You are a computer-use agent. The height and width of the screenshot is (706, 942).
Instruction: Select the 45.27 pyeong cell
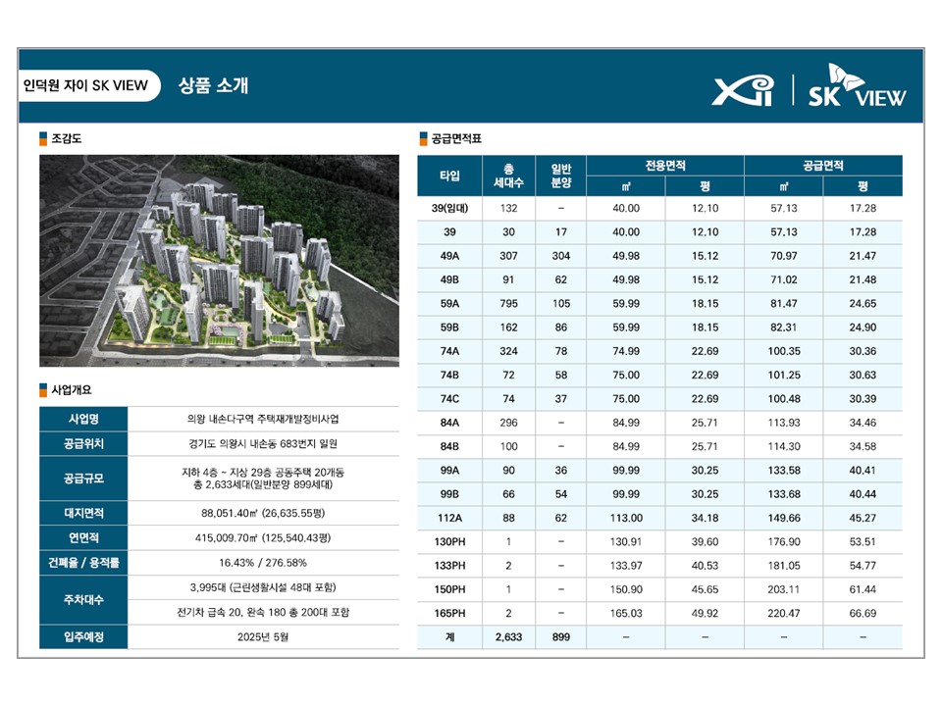pyautogui.click(x=863, y=518)
